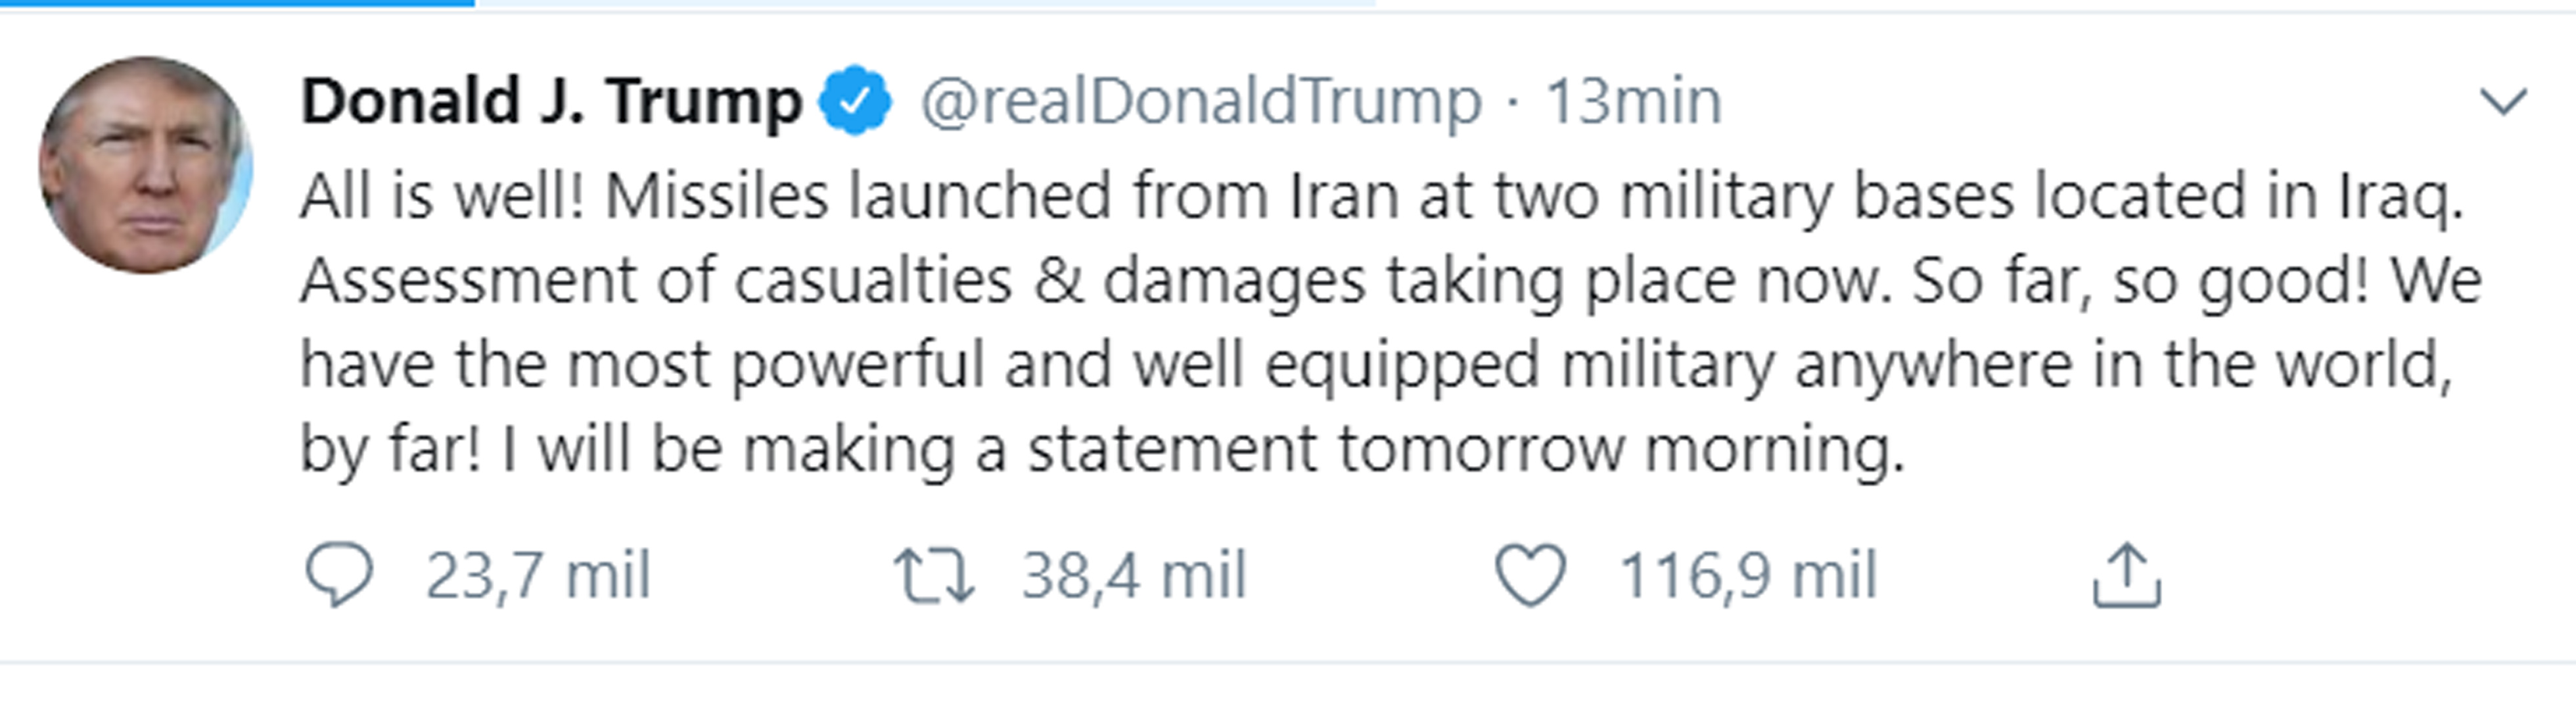This screenshot has height=710, width=2576.
Task: Open the 13min timestamp permalink
Action: [1634, 101]
